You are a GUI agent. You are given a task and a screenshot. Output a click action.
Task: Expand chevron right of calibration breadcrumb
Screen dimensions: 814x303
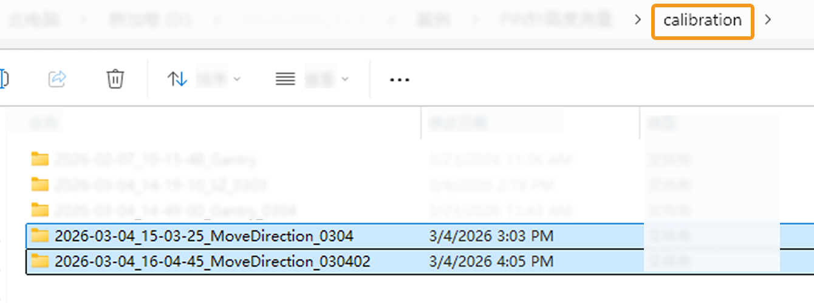(x=768, y=20)
